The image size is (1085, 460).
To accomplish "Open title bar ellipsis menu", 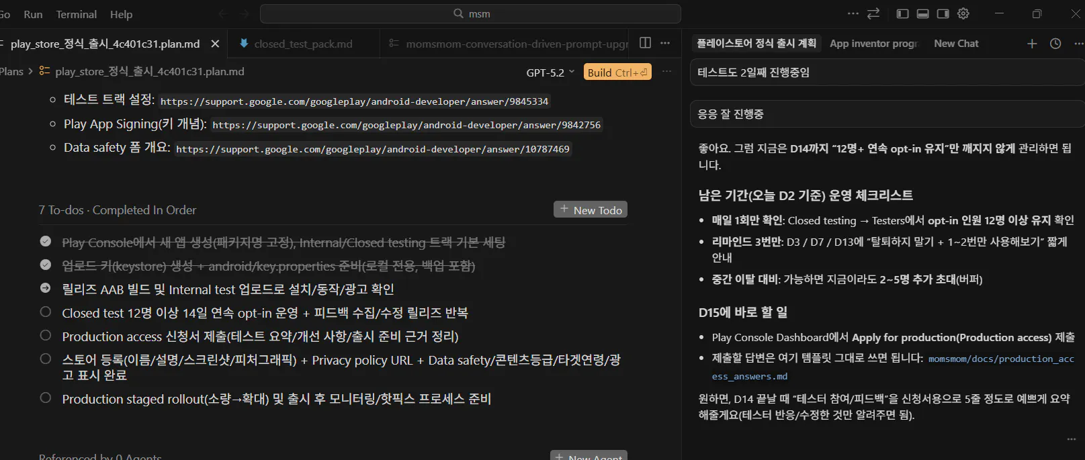I will (x=853, y=13).
